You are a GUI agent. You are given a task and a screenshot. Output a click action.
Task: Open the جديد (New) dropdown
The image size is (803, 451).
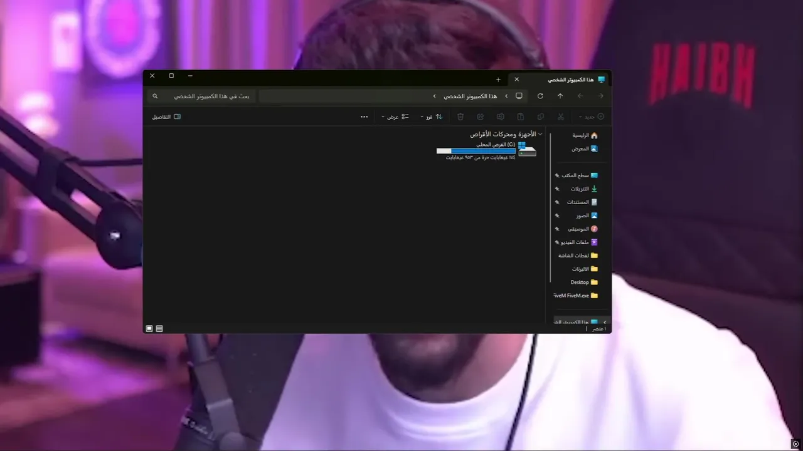click(591, 117)
